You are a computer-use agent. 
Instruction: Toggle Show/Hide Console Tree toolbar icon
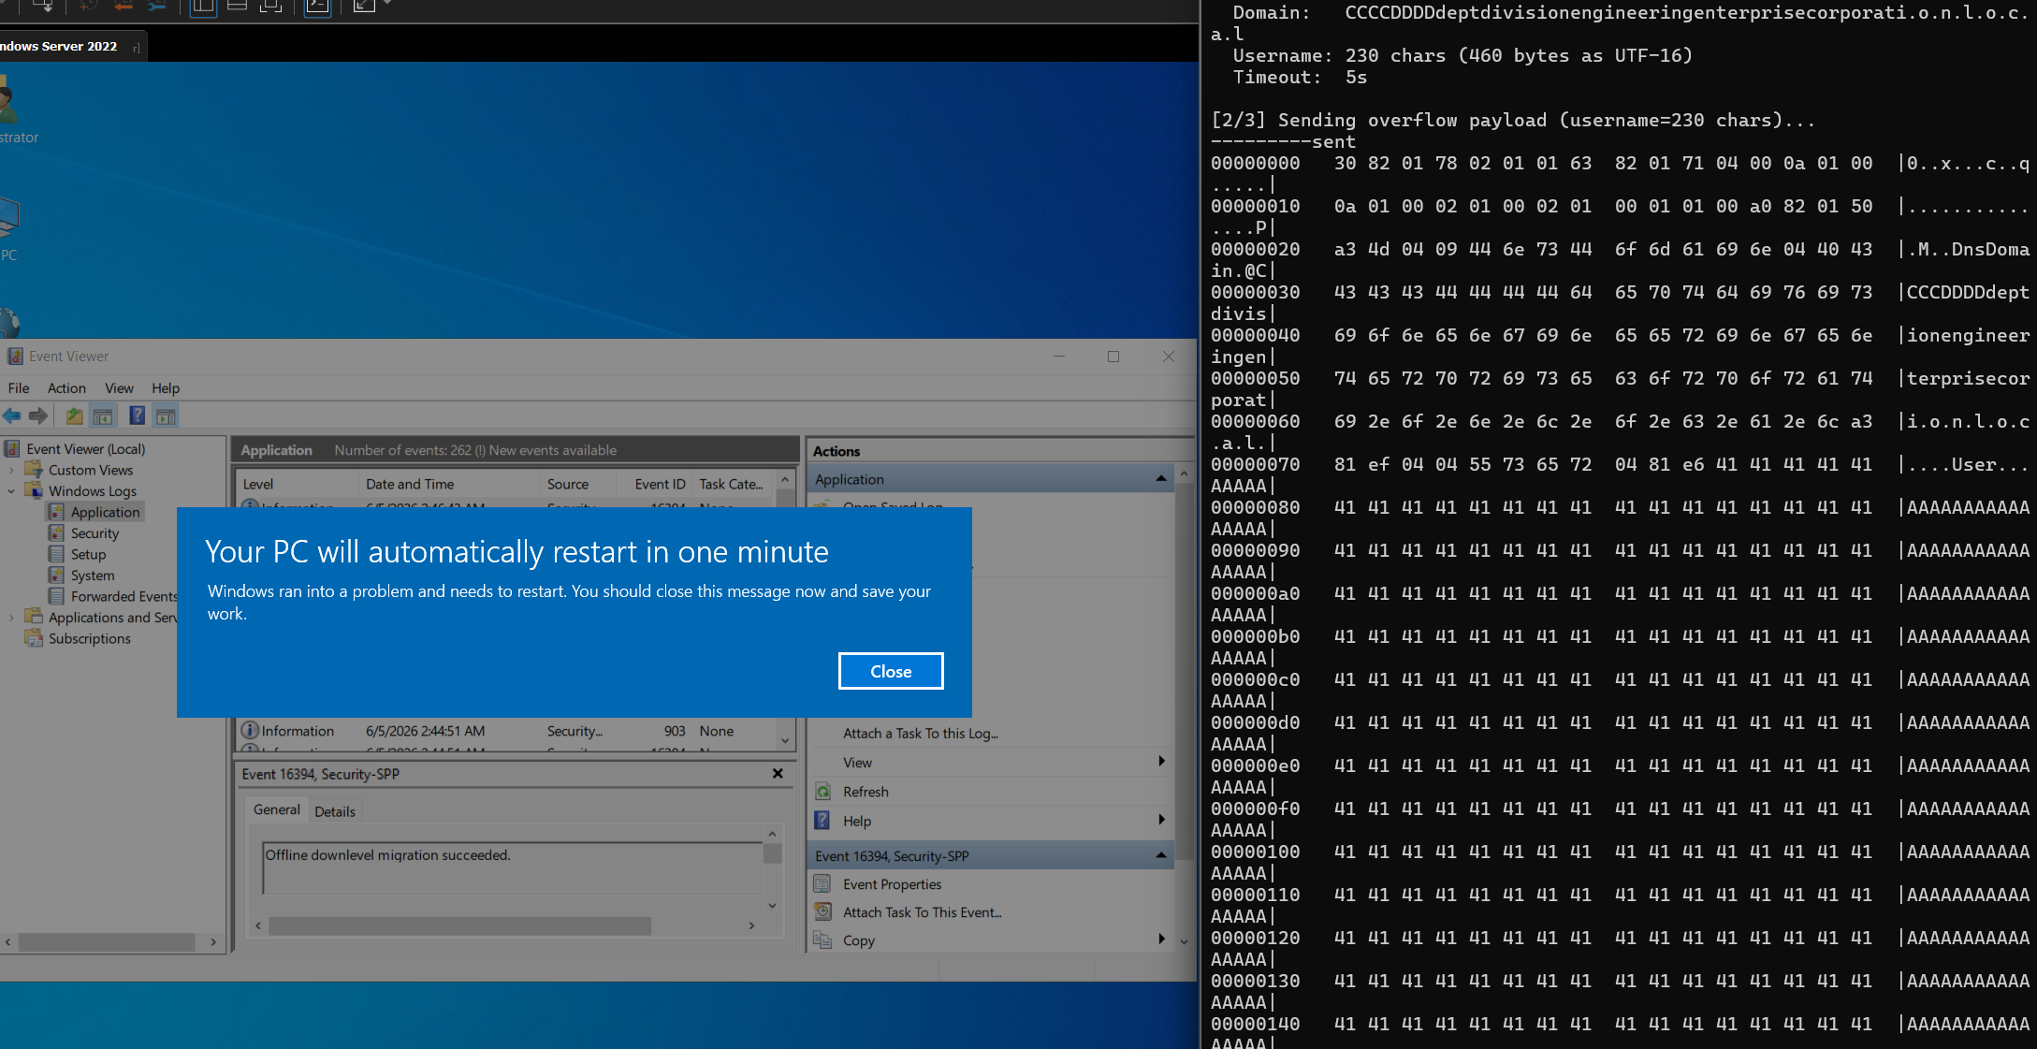[x=103, y=416]
